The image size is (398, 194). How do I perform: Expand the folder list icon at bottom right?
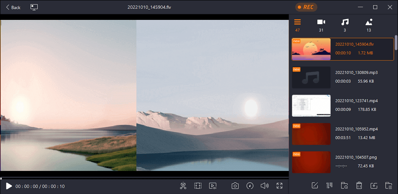(x=388, y=185)
